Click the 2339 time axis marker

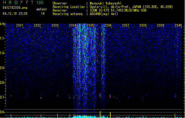click(161, 25)
